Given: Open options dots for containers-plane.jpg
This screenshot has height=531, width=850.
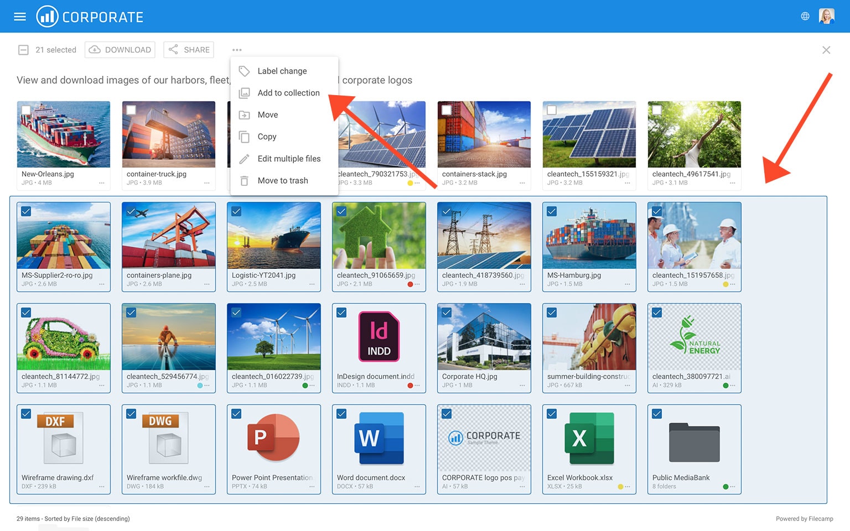Looking at the screenshot, I should pos(207,284).
